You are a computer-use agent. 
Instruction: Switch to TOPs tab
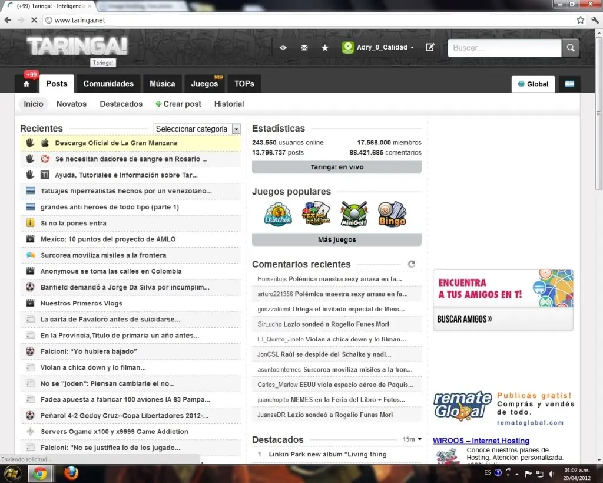244,84
